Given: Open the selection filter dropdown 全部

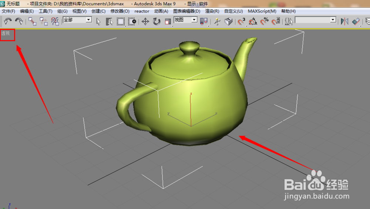Looking at the screenshot, I should click(x=77, y=20).
